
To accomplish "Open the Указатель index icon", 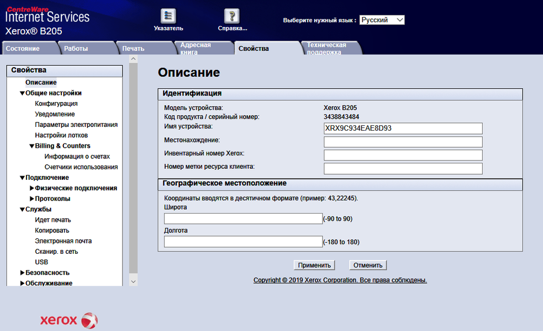I will (x=168, y=16).
